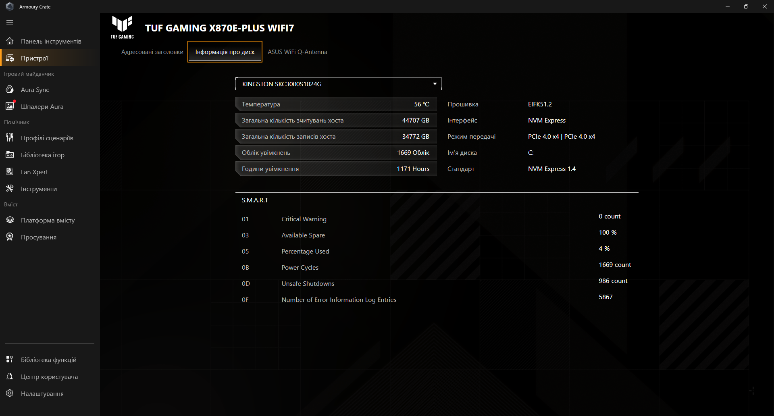Click the Unsafe Shutdowns SMART entry
Image resolution: width=774 pixels, height=416 pixels.
pos(308,283)
